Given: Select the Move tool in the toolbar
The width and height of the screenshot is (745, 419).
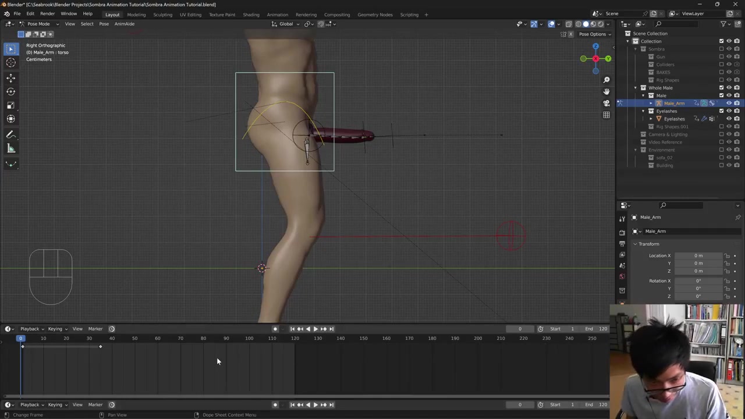Looking at the screenshot, I should click(x=10, y=77).
